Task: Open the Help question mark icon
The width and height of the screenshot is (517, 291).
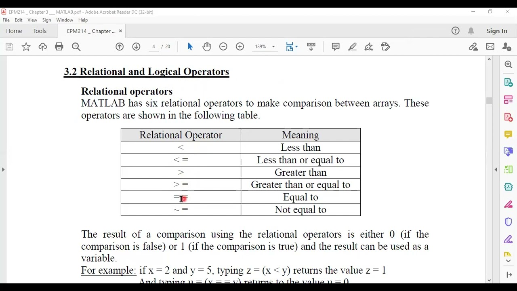Action: 455,31
